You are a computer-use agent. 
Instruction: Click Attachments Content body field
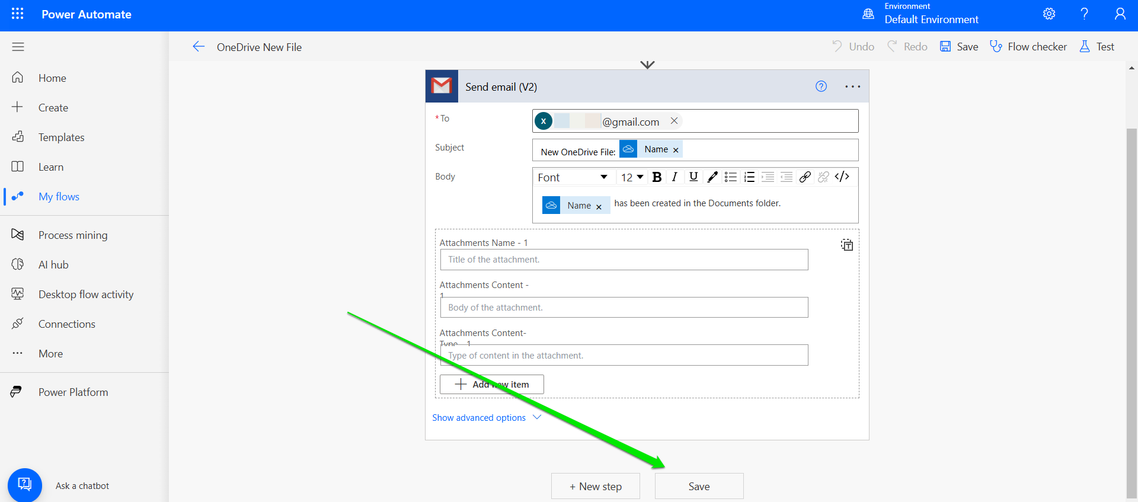(x=624, y=308)
